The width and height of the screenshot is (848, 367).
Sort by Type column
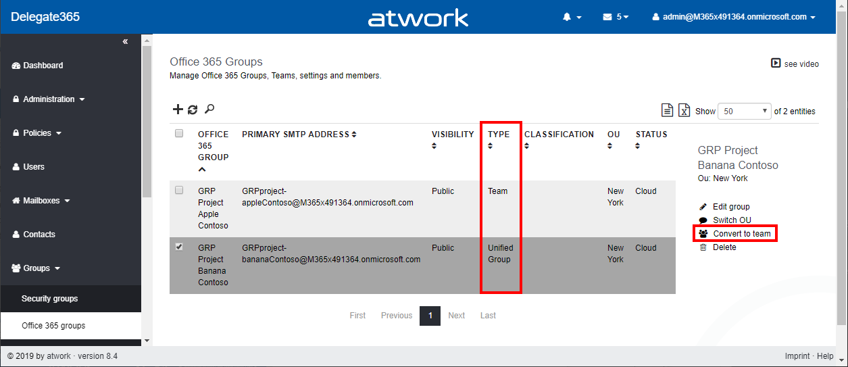(x=499, y=140)
